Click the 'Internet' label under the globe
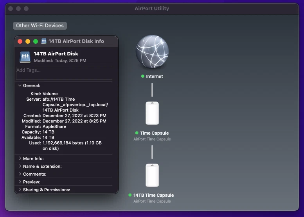This screenshot has width=304, height=217. click(x=154, y=76)
